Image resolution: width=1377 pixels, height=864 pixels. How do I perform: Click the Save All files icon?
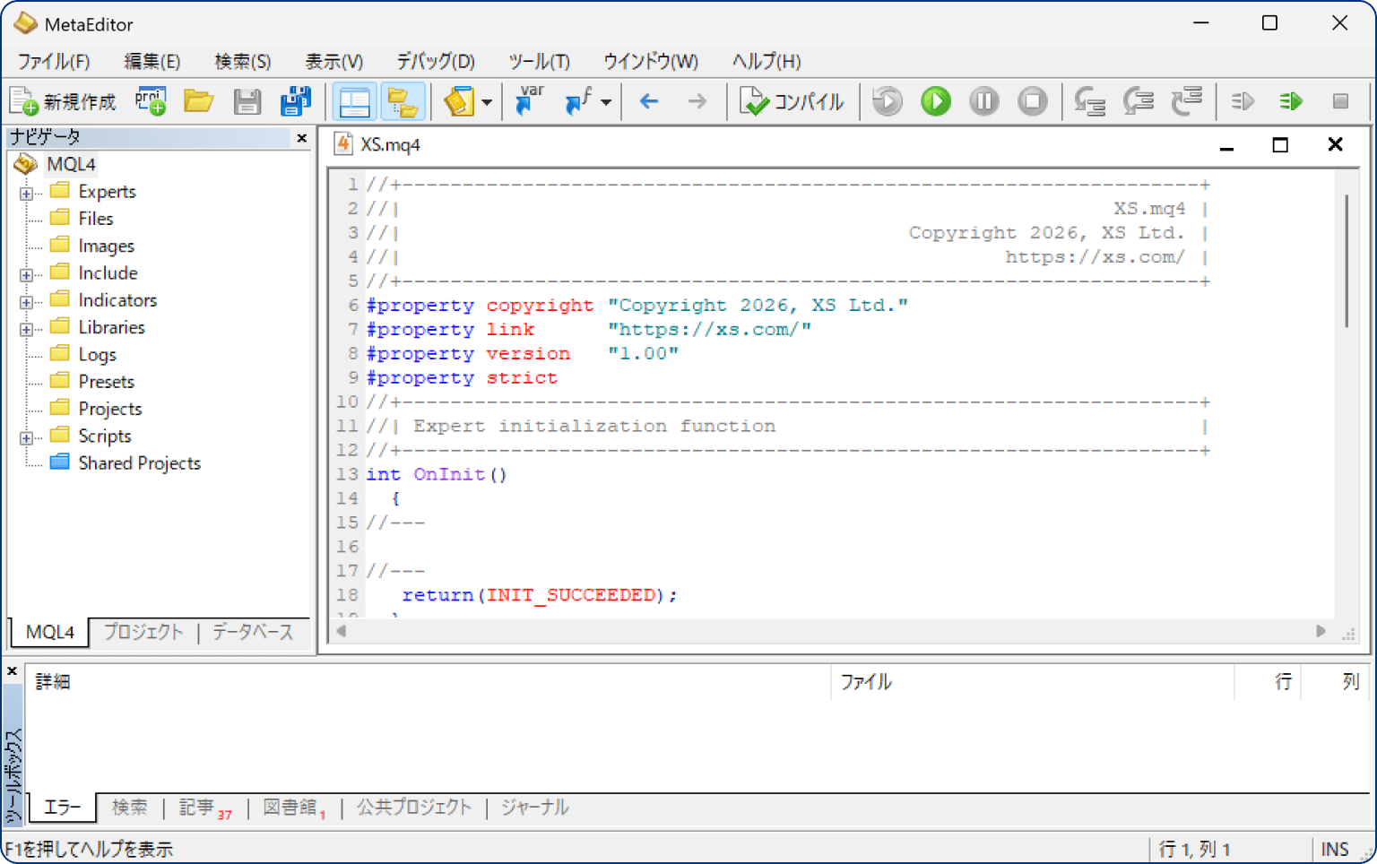[295, 101]
